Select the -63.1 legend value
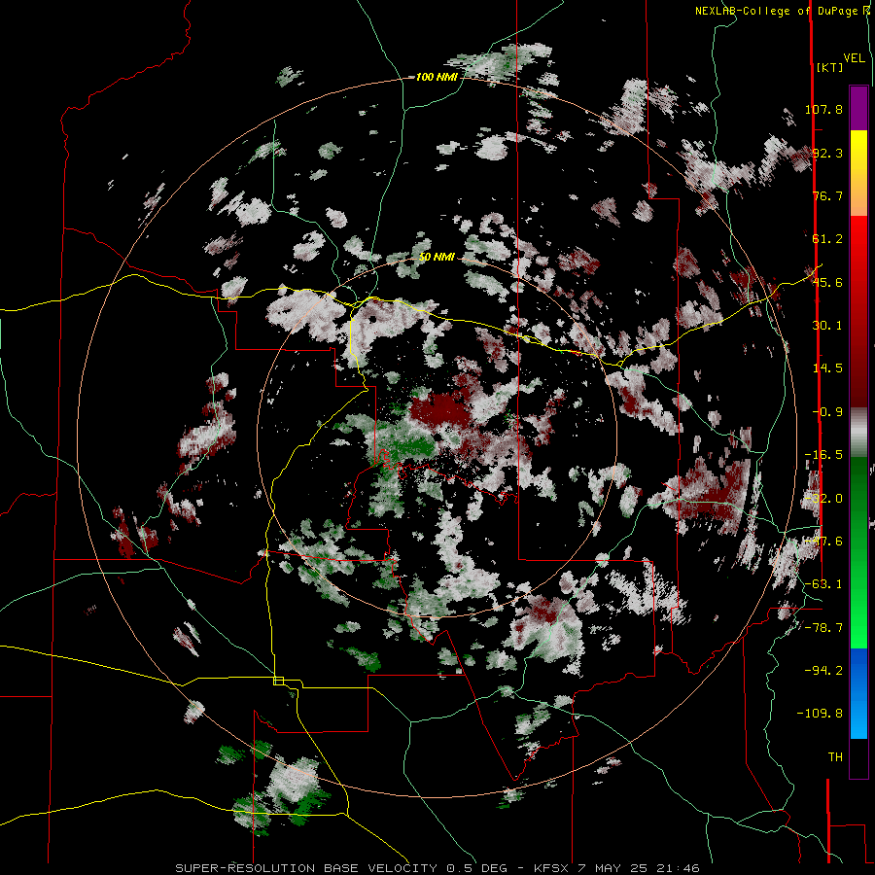This screenshot has width=875, height=875. 823,584
